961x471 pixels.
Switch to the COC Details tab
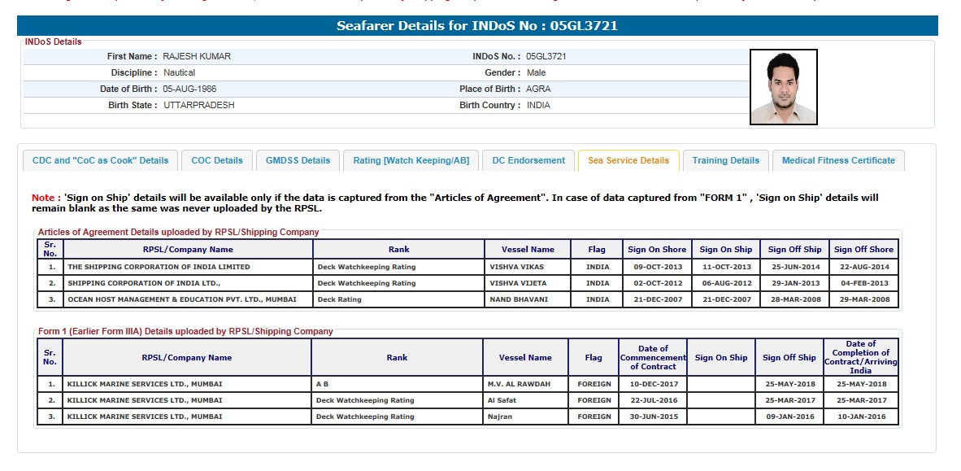coord(217,160)
